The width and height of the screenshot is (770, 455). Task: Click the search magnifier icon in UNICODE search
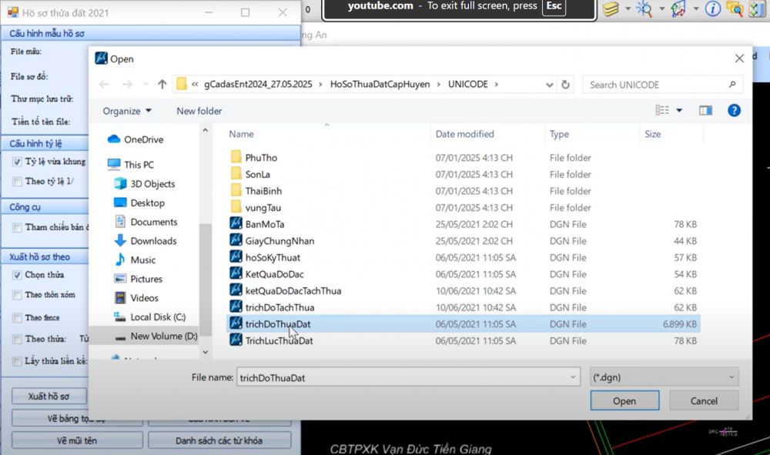pos(731,85)
